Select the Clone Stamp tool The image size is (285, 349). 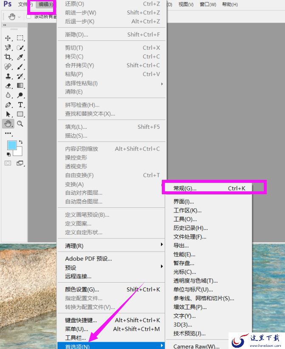(8, 76)
